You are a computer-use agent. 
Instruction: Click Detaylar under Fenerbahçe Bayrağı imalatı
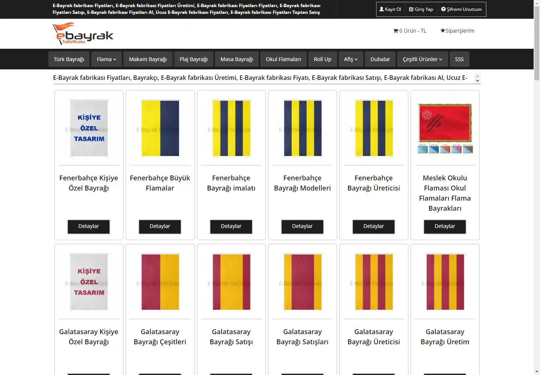tap(231, 226)
